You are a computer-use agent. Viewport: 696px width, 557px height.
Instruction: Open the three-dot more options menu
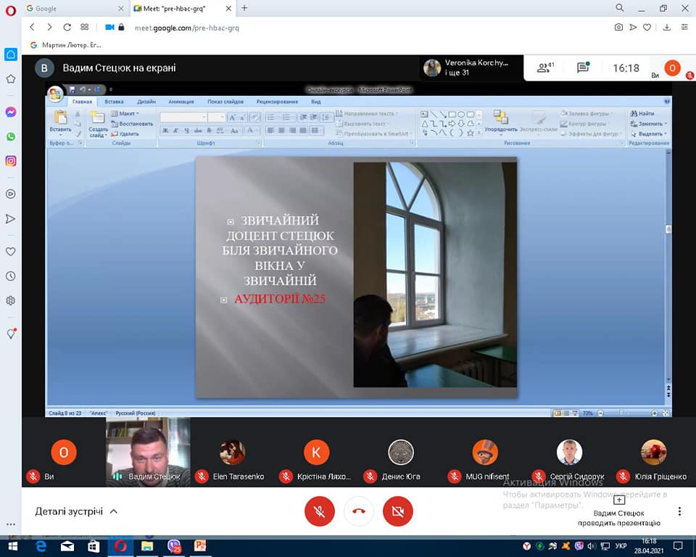[679, 511]
